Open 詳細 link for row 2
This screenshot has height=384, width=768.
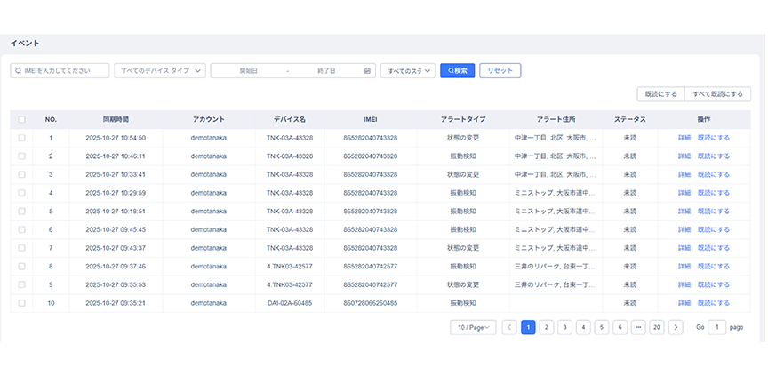click(x=684, y=156)
